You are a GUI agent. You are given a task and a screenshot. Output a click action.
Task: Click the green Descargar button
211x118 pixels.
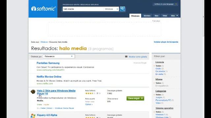(135, 98)
